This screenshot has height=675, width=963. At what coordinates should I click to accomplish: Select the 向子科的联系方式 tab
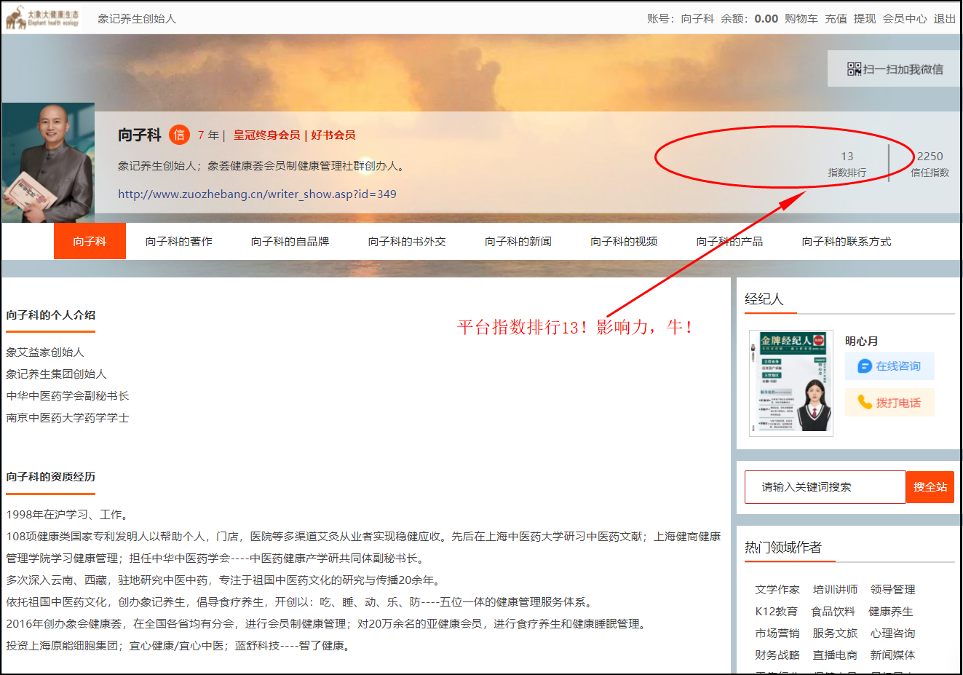[846, 241]
